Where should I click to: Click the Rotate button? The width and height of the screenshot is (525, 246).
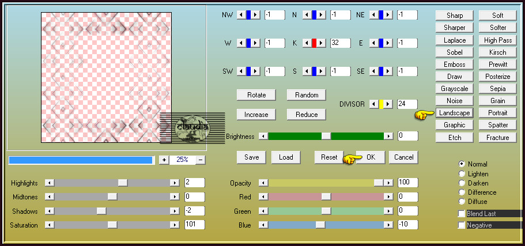(x=256, y=95)
